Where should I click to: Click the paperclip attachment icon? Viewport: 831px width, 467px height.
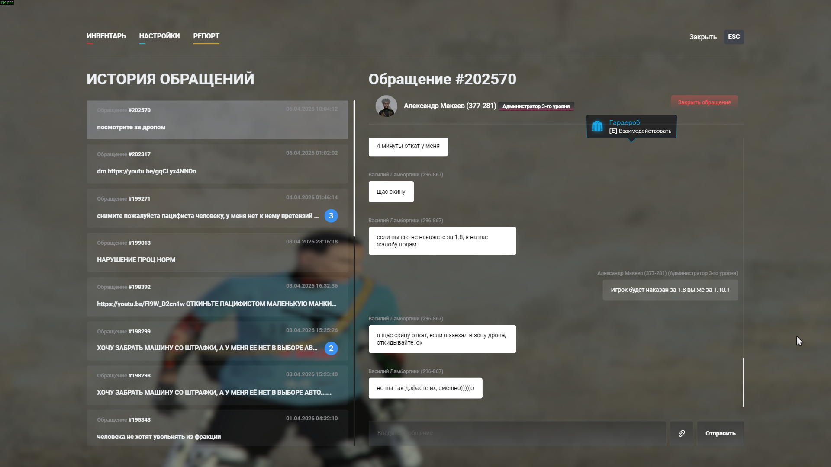(x=681, y=433)
